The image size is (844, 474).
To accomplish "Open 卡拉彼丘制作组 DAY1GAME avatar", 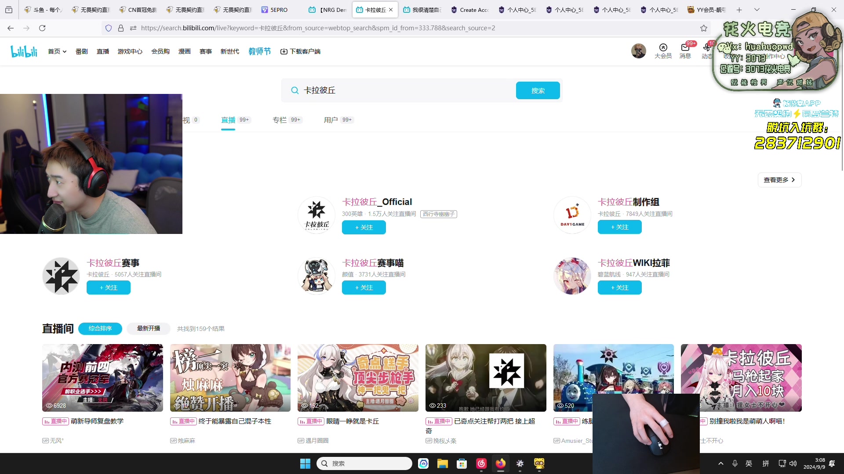I will coord(572,215).
